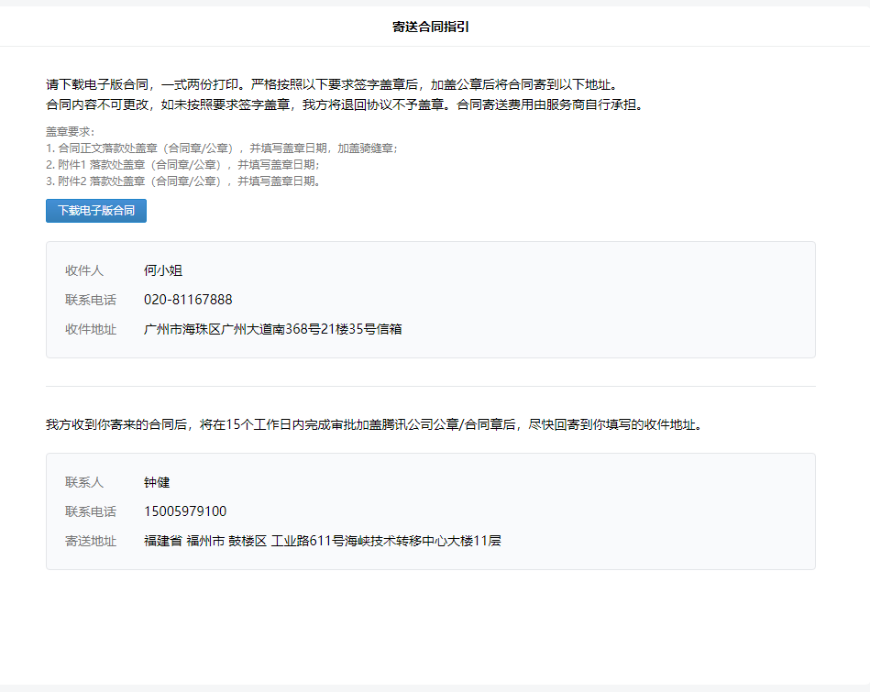Click the 收件人 label

click(x=84, y=270)
